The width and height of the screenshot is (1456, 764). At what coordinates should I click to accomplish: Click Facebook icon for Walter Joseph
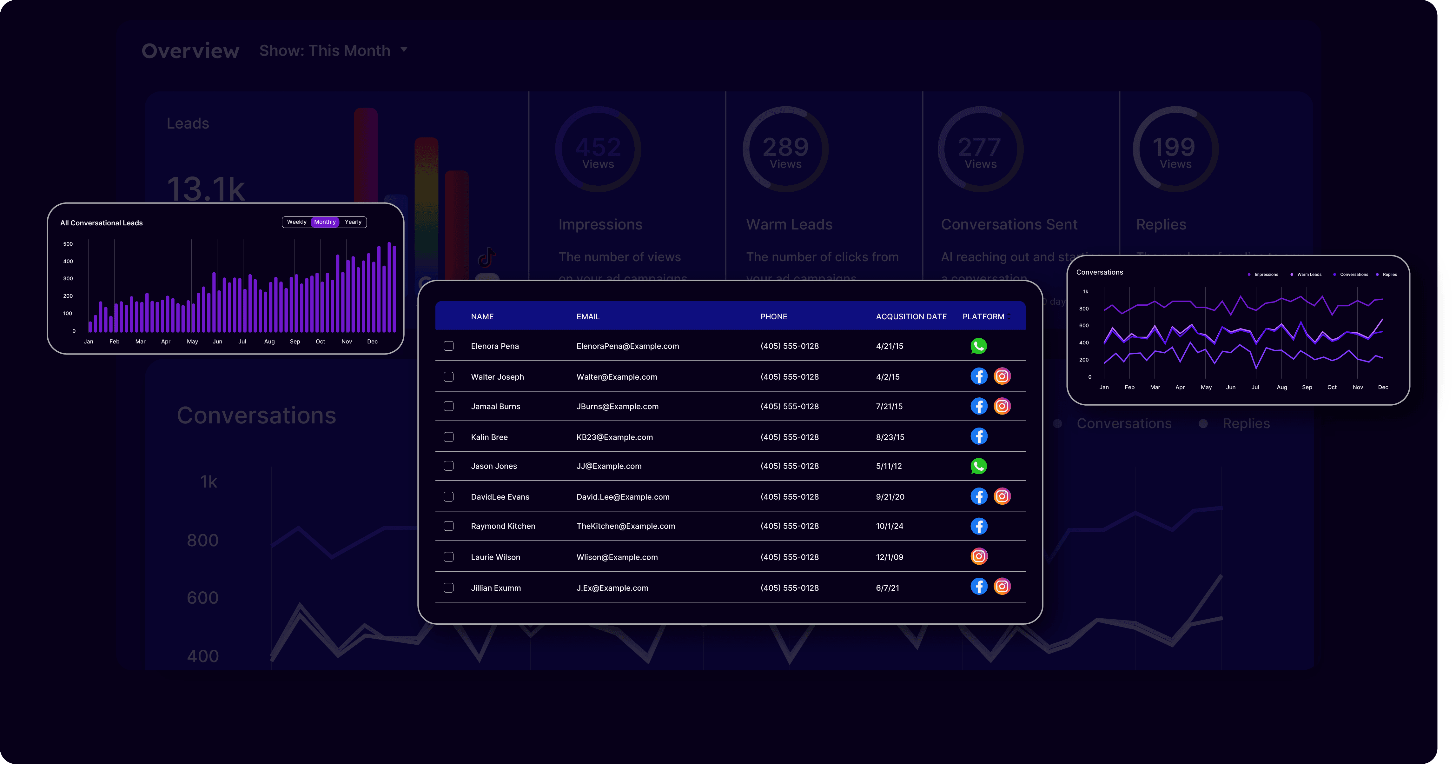[978, 376]
